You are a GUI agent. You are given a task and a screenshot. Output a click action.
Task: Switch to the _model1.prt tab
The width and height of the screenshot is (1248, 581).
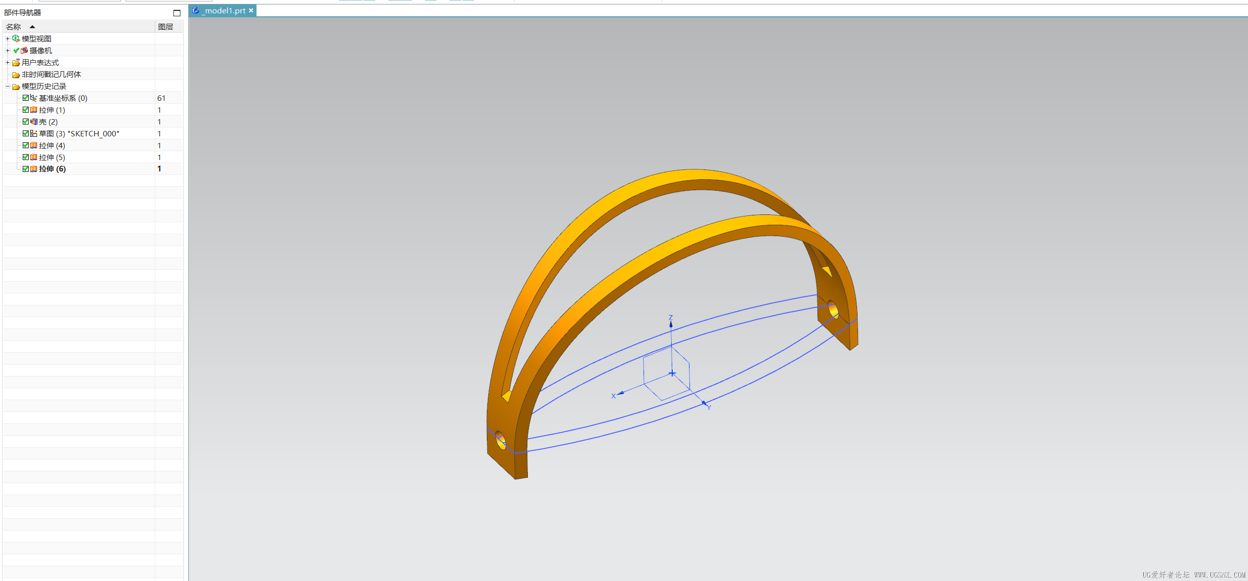[x=224, y=10]
